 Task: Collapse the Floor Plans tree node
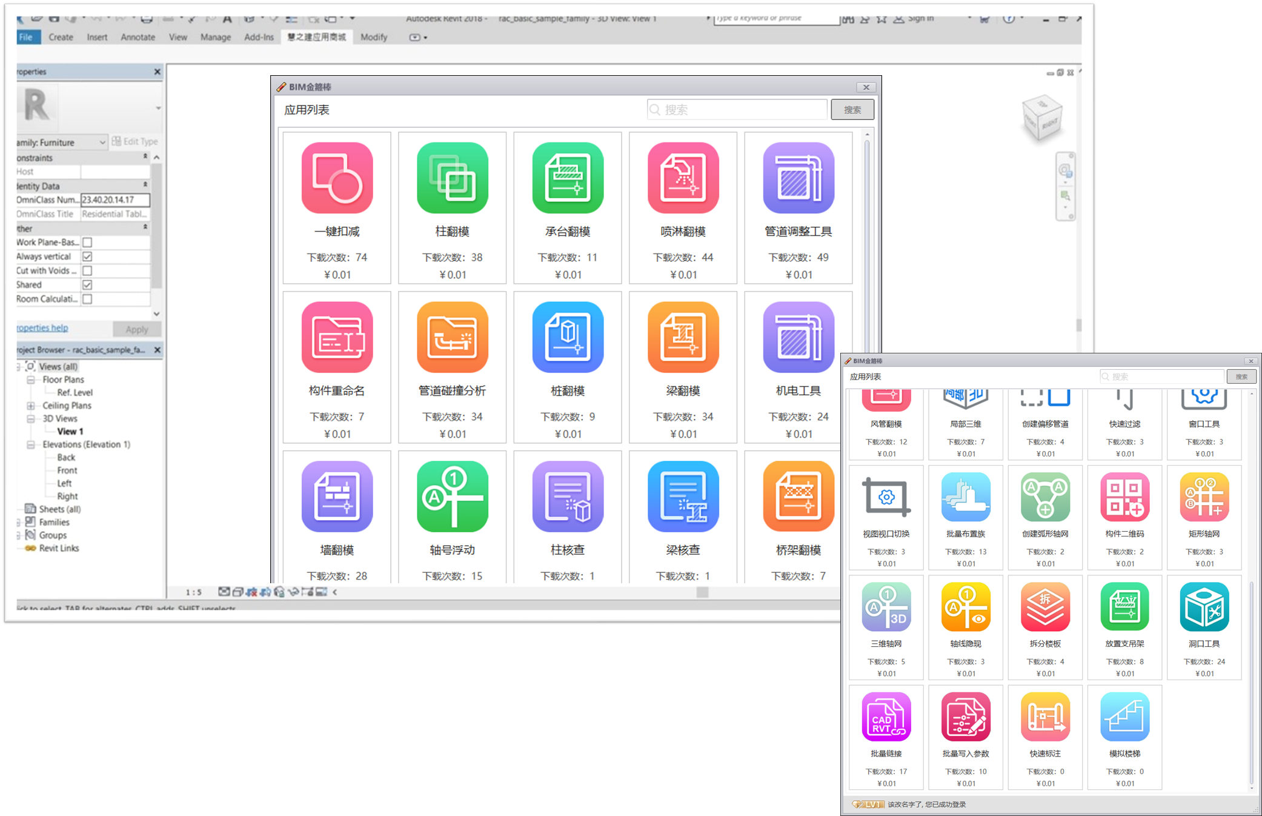(x=30, y=380)
